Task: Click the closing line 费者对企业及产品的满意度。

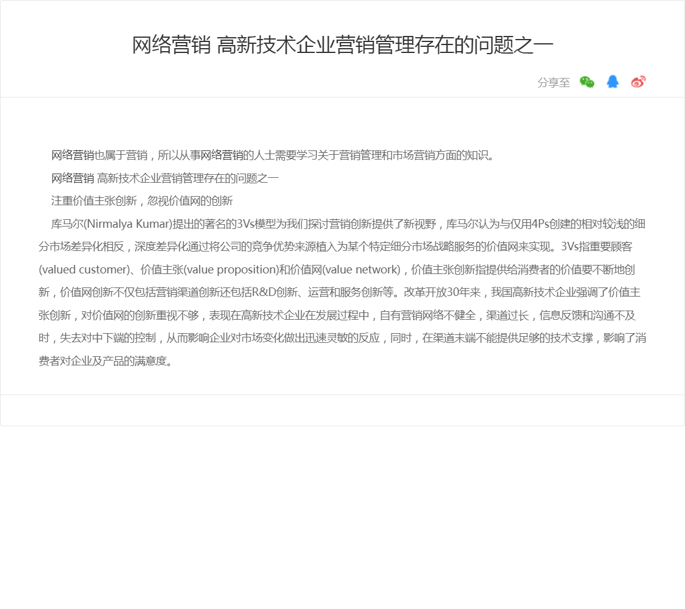Action: (105, 361)
